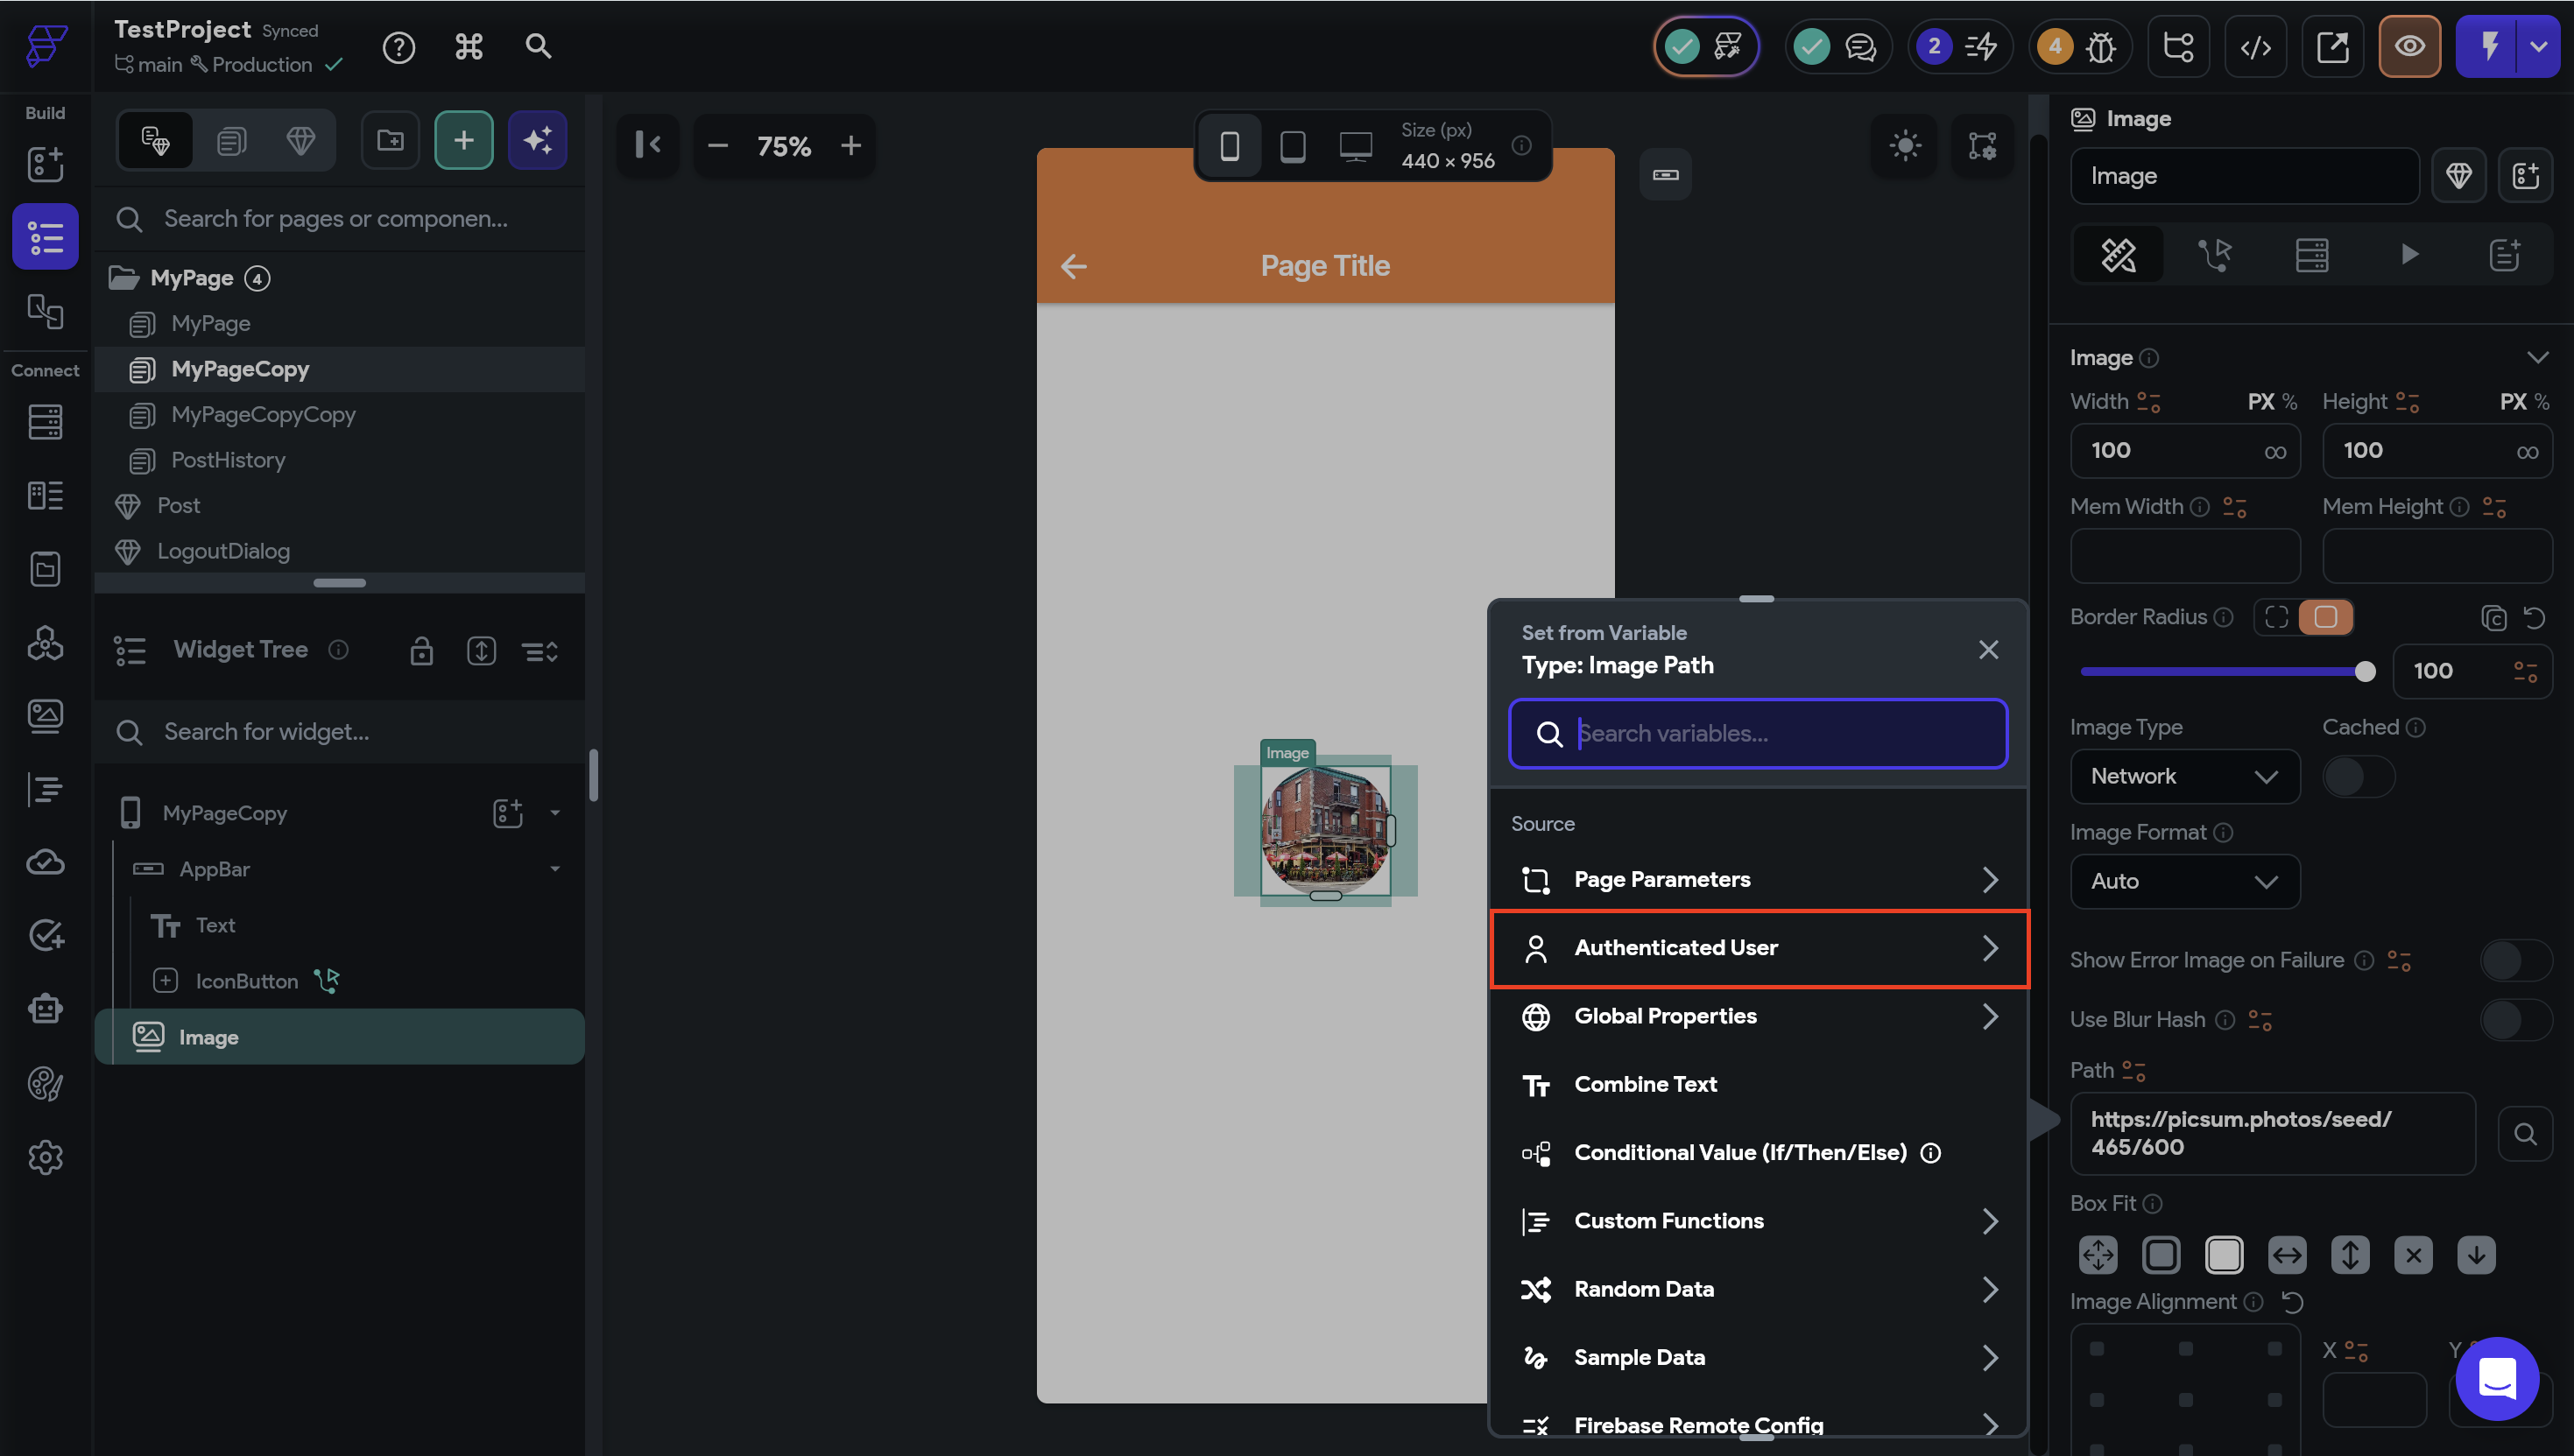Viewport: 2574px width, 1456px height.
Task: Click the Box Fit cover icon
Action: 2224,1254
